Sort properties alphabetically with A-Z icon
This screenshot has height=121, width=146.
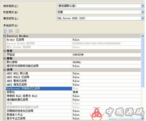tap(11, 31)
